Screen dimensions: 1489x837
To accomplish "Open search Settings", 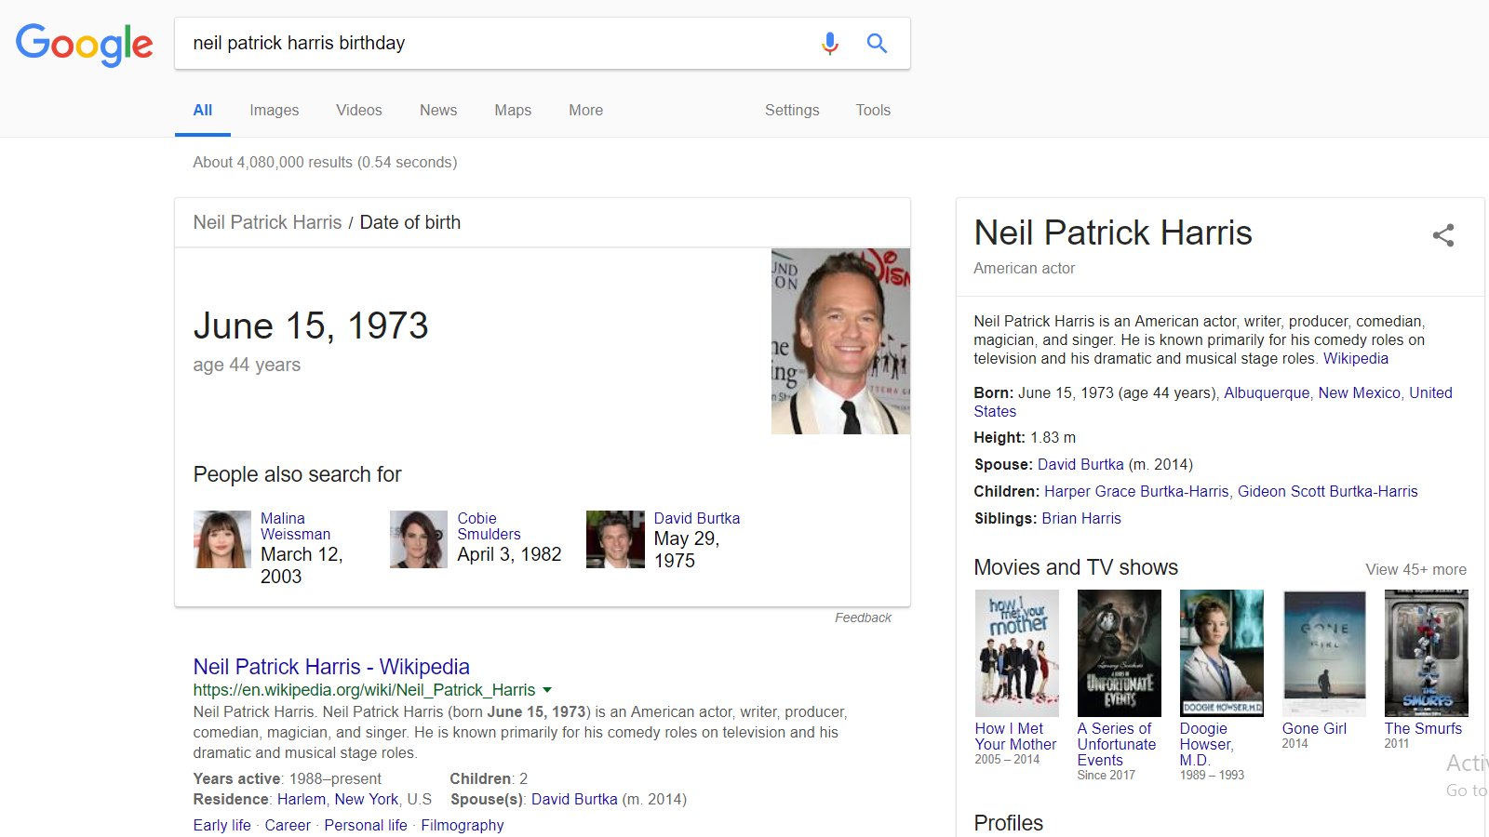I will pos(792,110).
